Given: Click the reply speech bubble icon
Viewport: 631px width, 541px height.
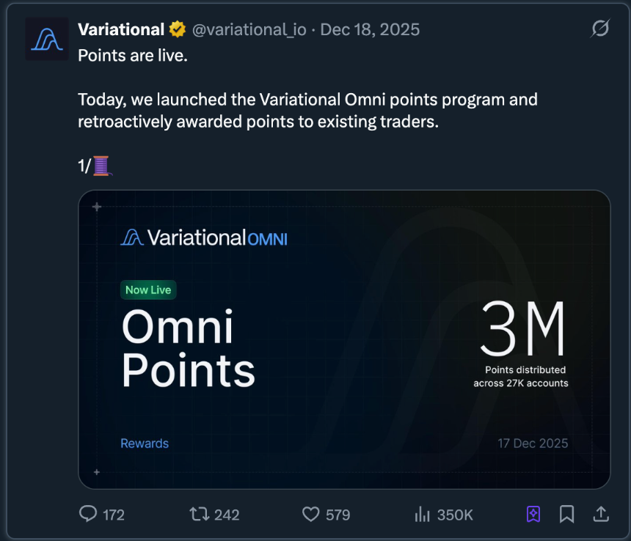Looking at the screenshot, I should pyautogui.click(x=88, y=514).
